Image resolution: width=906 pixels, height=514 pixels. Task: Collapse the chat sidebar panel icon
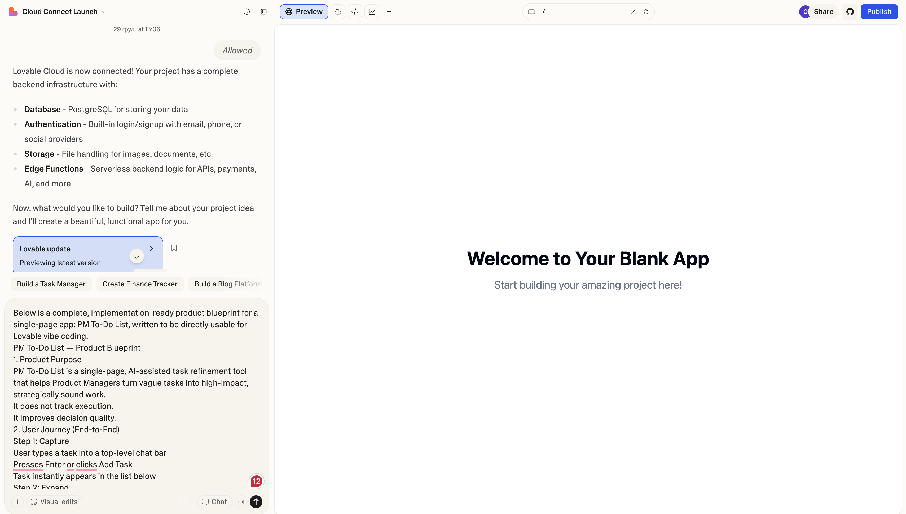(x=263, y=12)
